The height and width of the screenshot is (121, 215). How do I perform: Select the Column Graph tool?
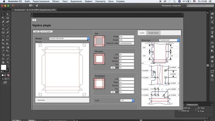click(x=8, y=55)
